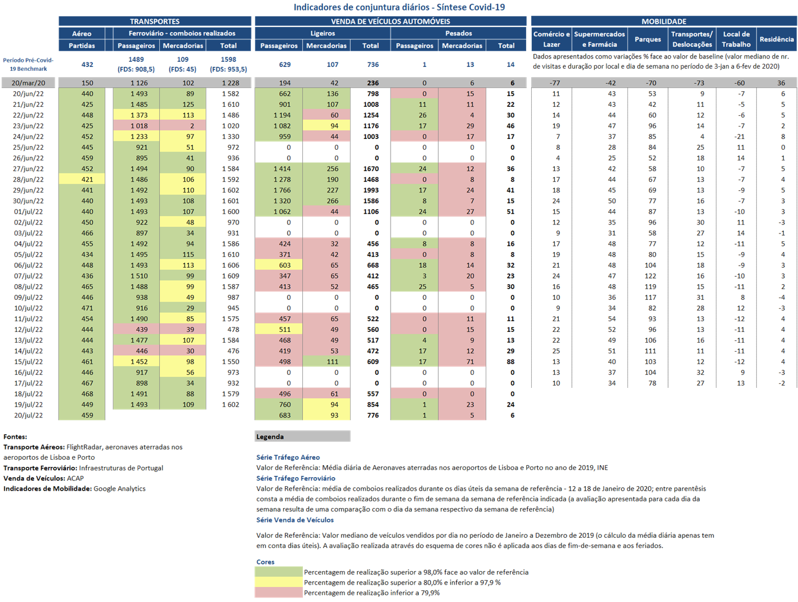The height and width of the screenshot is (602, 798).
Task: Select the 'Local de Trabalho' column header
Action: tap(736, 39)
